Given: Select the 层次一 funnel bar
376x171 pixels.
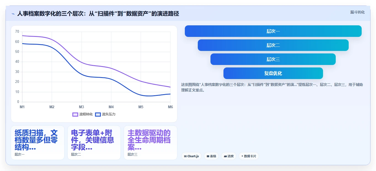Looking at the screenshot, I should click(273, 31).
